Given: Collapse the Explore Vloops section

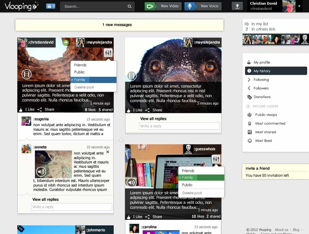Looking at the screenshot, I should 248,106.
